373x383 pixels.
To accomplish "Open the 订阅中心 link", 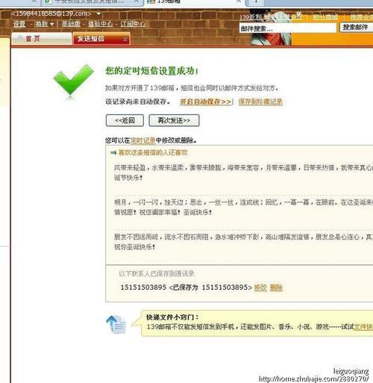I will click(x=133, y=24).
